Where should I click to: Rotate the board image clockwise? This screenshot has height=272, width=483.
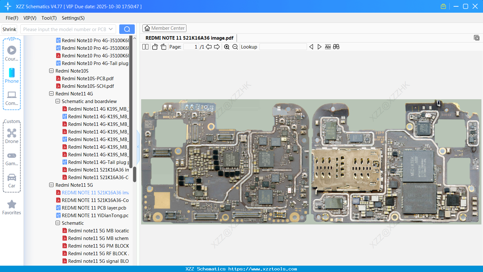163,47
